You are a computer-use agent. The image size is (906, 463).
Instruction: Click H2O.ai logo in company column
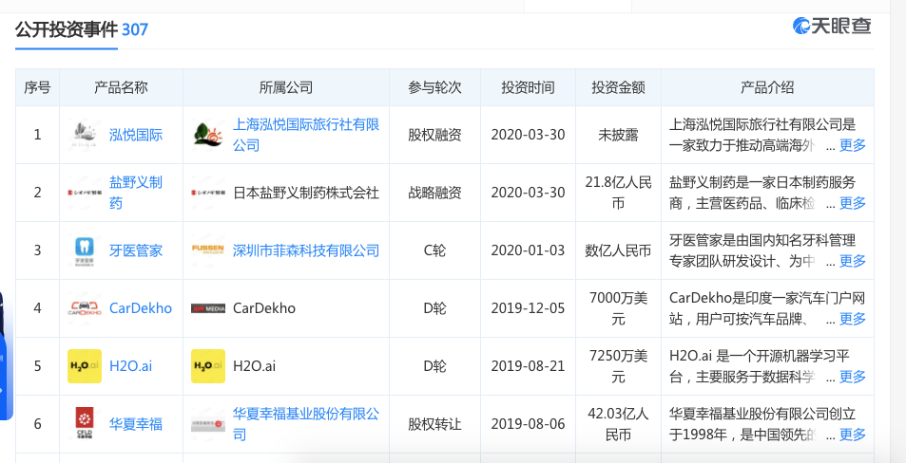[208, 366]
